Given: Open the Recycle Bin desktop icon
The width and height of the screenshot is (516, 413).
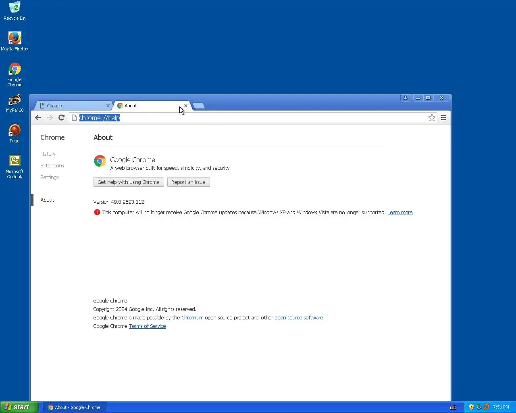Looking at the screenshot, I should [15, 11].
